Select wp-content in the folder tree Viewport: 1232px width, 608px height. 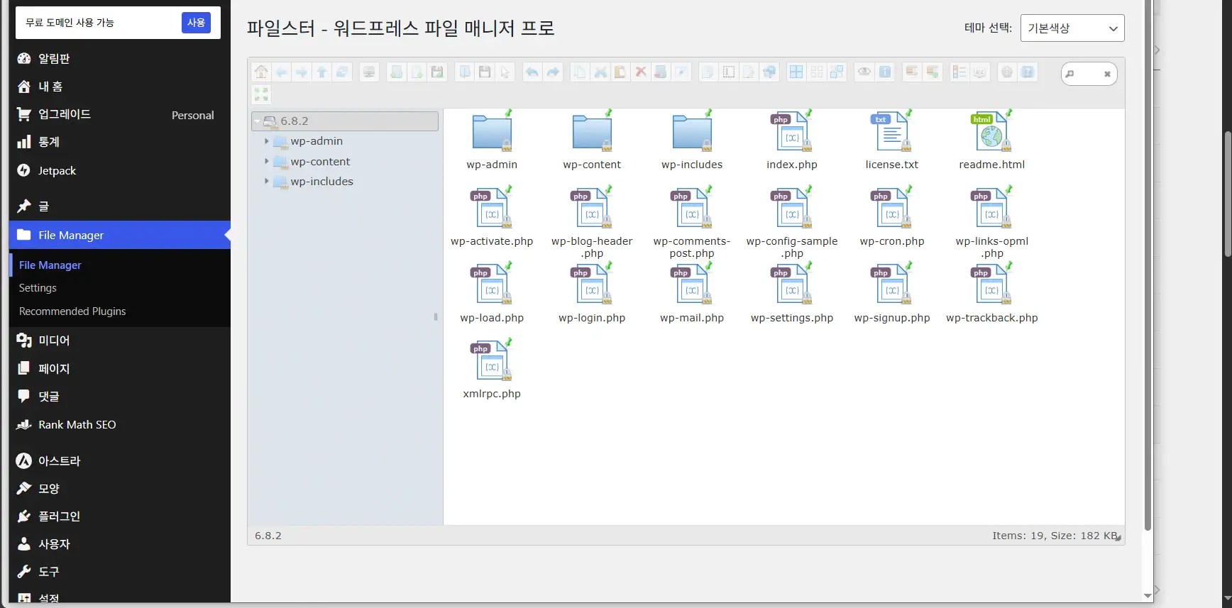tap(320, 162)
